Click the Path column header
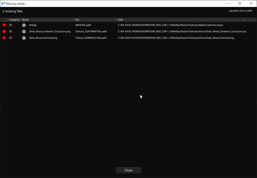Screen dimensions: 257x178 120,20
